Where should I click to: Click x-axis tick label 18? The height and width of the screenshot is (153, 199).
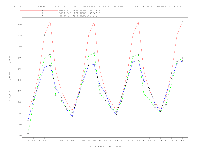[61, 140]
